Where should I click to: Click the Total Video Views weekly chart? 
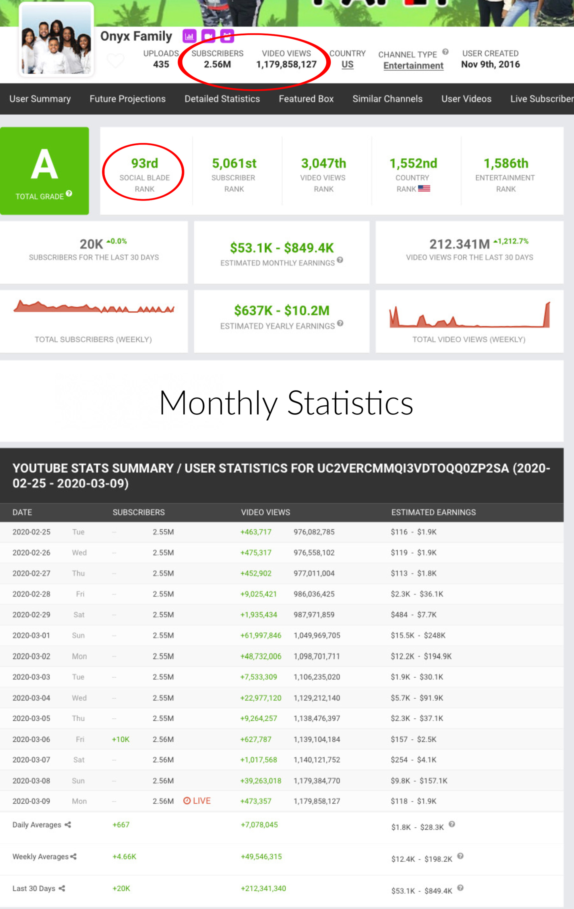[470, 314]
